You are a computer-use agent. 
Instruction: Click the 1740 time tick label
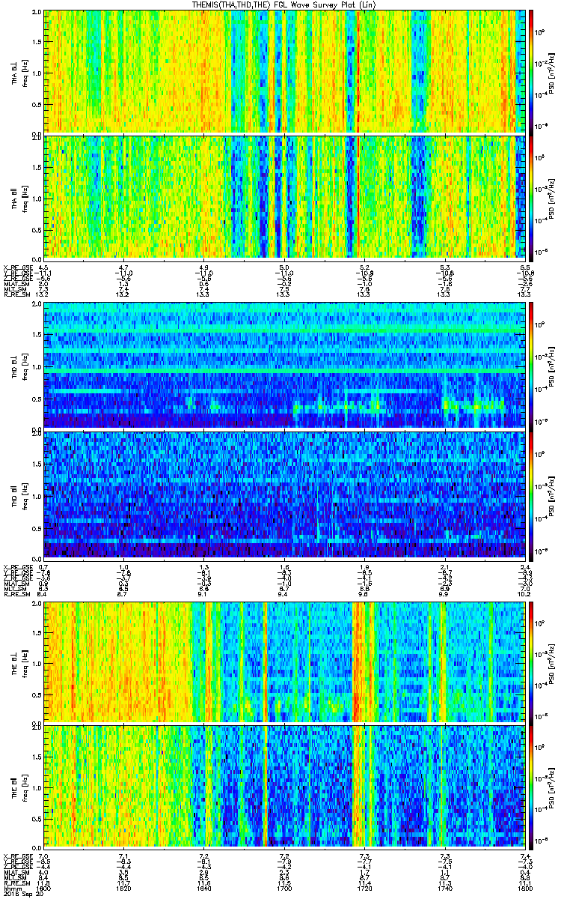click(x=445, y=888)
